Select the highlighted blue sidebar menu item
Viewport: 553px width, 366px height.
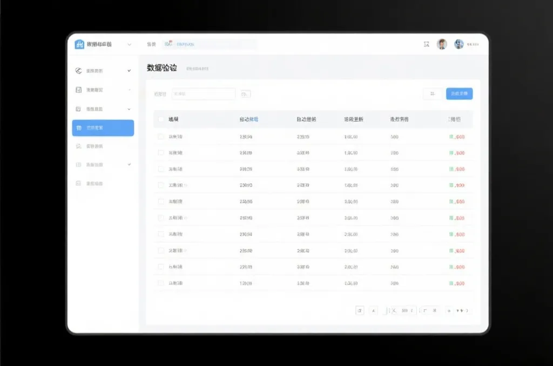pos(103,127)
